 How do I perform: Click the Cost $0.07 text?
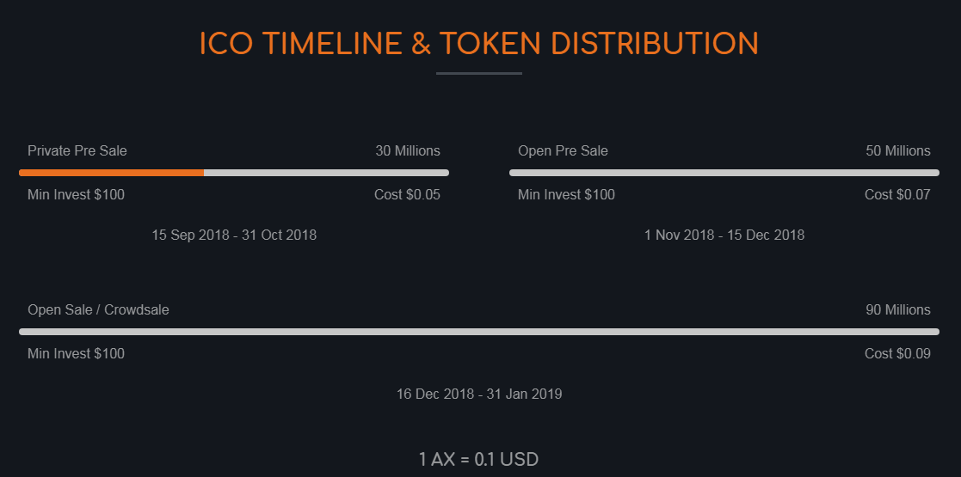897,195
